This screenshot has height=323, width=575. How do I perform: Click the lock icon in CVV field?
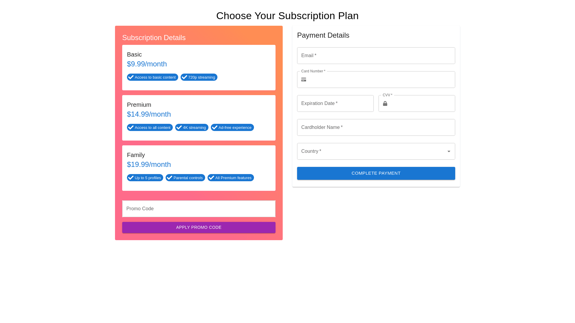click(x=385, y=103)
